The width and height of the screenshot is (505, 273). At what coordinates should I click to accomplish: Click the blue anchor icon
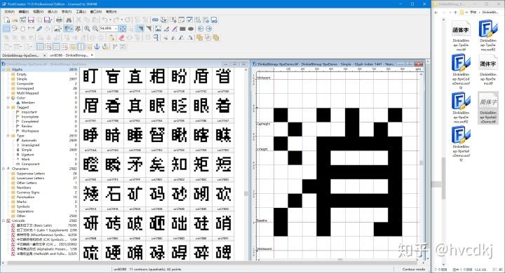coord(97,47)
